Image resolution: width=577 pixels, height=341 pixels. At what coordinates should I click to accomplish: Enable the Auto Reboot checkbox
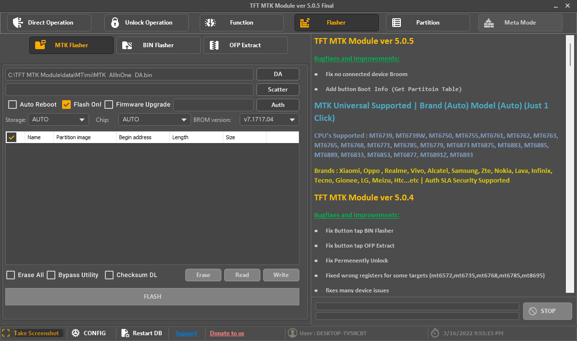click(x=12, y=104)
